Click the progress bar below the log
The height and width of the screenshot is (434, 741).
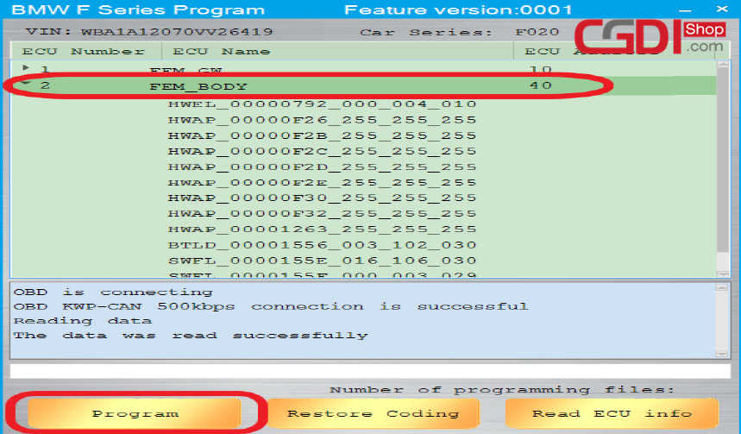(x=370, y=371)
